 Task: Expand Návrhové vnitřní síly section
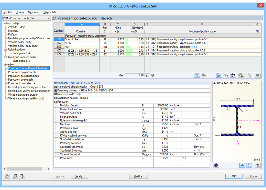click(56, 94)
